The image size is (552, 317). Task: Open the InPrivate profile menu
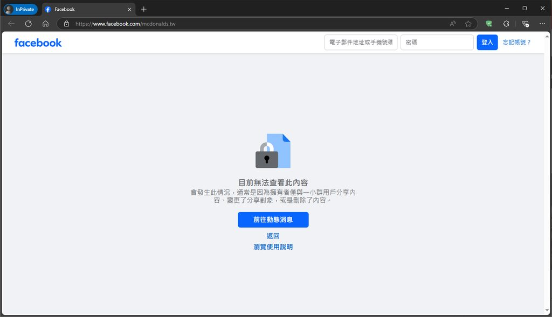coord(19,9)
